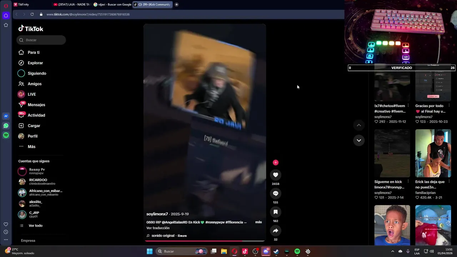Share the video with the arrow icon
Image resolution: width=457 pixels, height=257 pixels.
pos(275,231)
